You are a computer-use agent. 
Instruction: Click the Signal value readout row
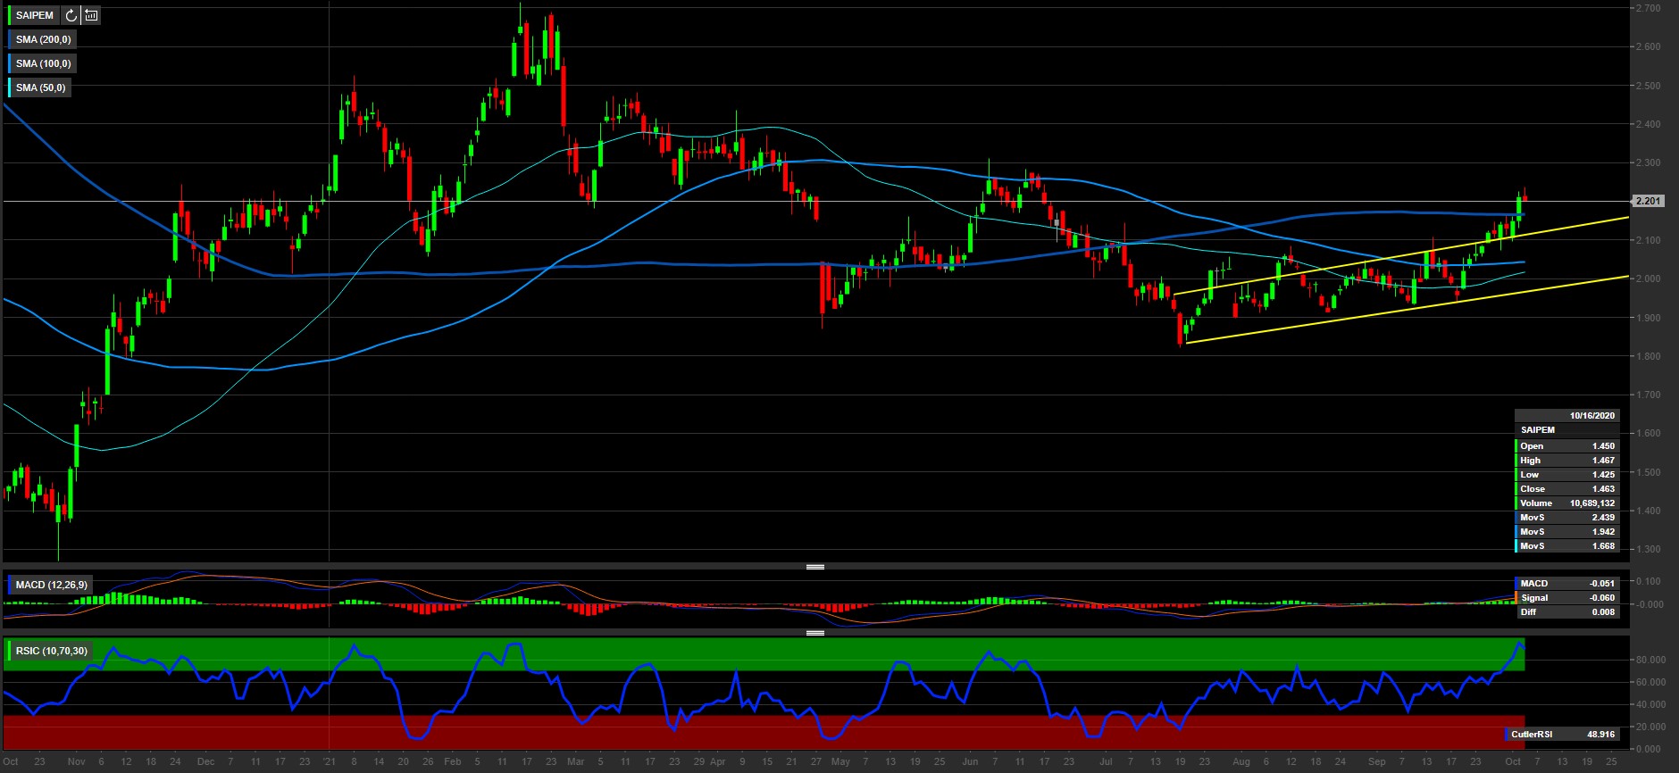1566,598
